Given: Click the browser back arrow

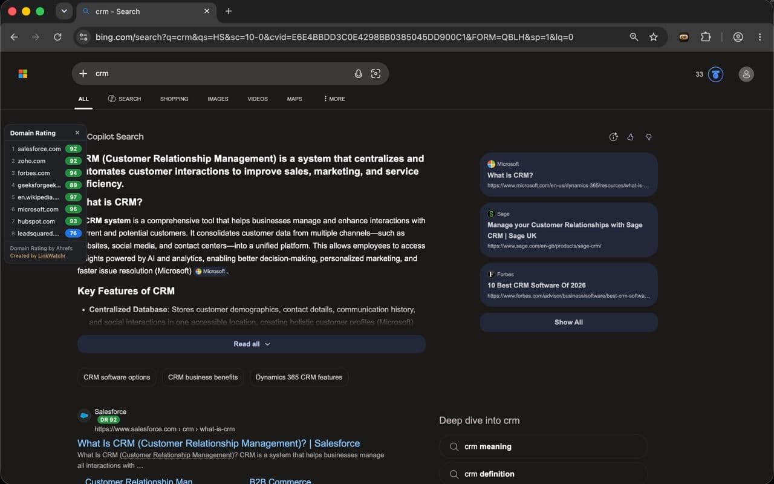Looking at the screenshot, I should pos(14,37).
